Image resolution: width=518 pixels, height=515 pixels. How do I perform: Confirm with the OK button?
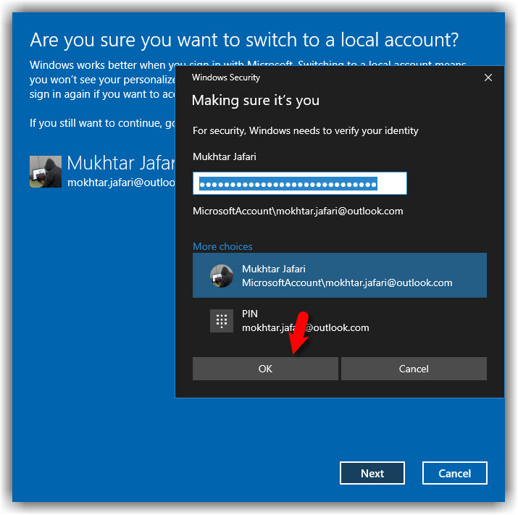coord(265,369)
